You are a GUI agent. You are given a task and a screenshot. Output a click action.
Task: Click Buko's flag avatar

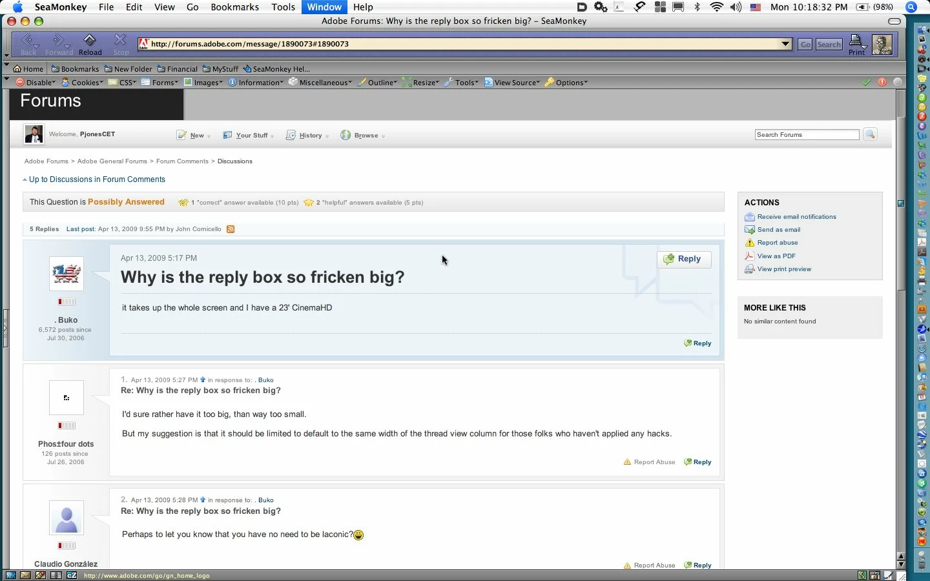click(x=67, y=274)
